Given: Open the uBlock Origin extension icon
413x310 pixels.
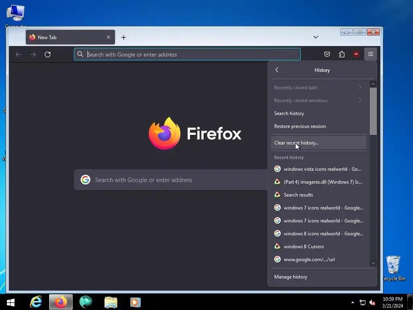Looking at the screenshot, I should [x=356, y=54].
